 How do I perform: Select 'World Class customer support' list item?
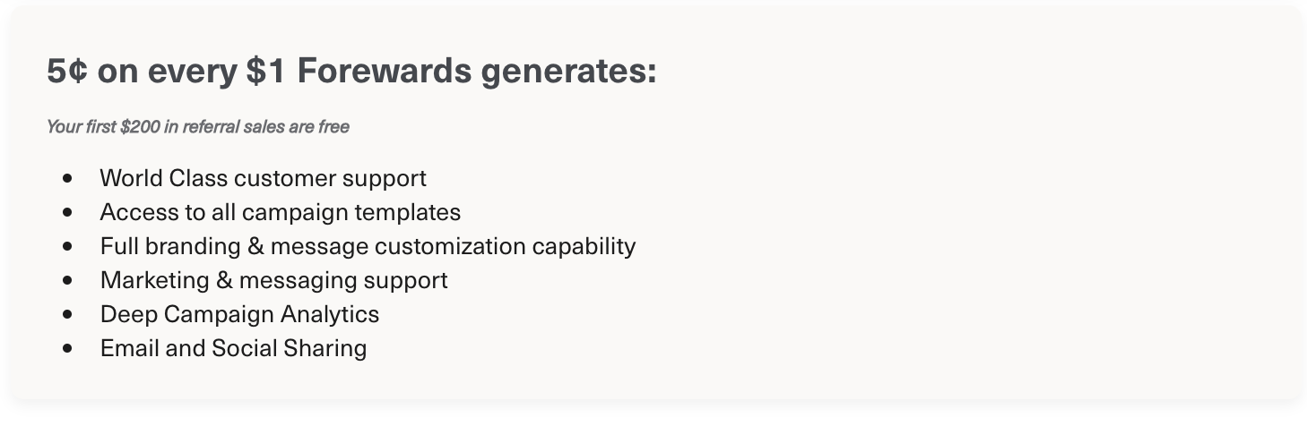coord(264,178)
